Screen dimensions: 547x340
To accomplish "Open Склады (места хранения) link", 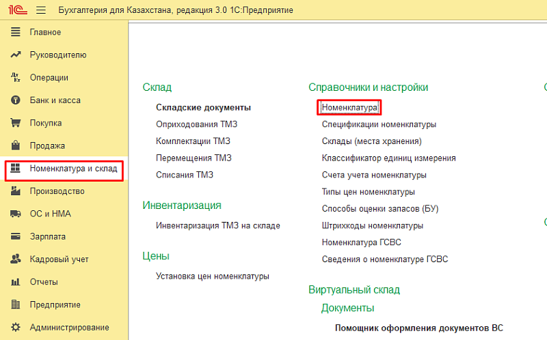I will pos(371,141).
